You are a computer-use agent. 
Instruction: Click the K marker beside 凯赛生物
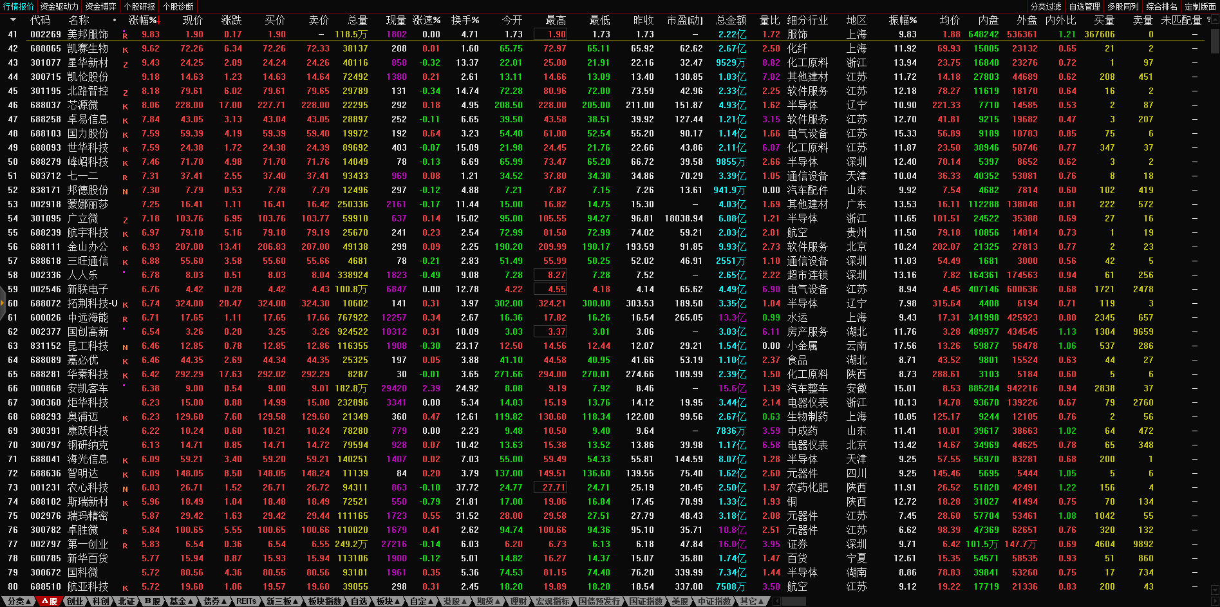click(125, 50)
